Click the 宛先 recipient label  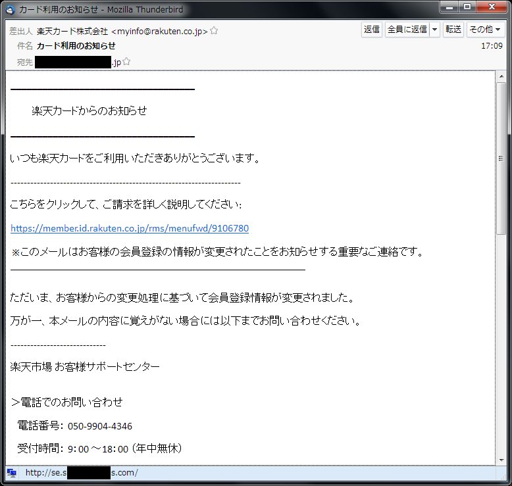25,62
